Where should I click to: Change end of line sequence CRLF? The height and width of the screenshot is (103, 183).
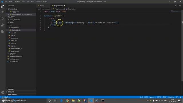point(164,97)
